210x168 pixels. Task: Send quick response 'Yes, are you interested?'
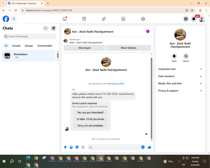pos(90,113)
